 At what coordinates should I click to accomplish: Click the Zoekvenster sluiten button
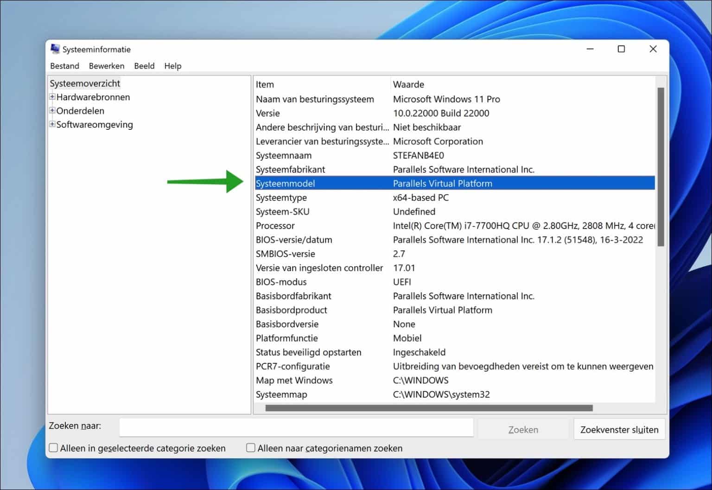(x=619, y=429)
